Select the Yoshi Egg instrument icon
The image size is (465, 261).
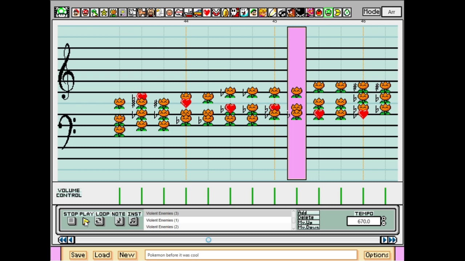coord(347,12)
